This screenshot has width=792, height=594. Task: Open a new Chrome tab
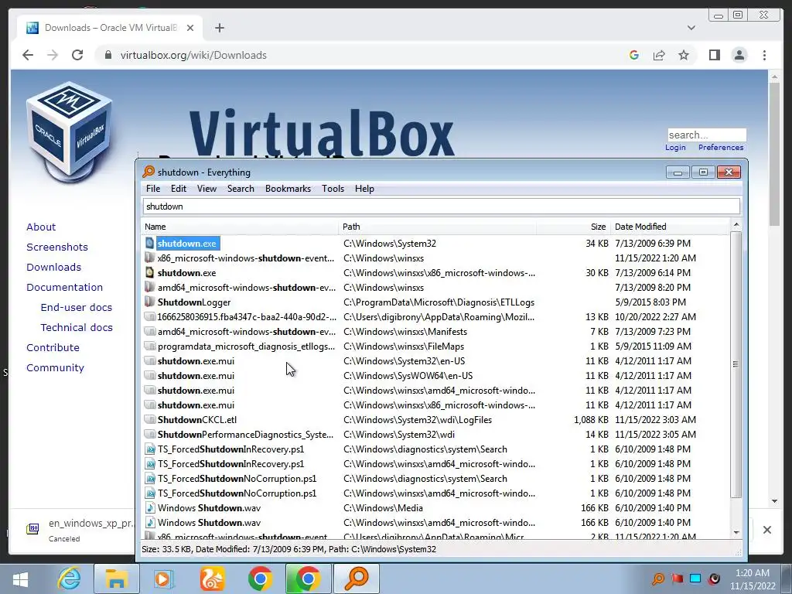click(x=219, y=28)
